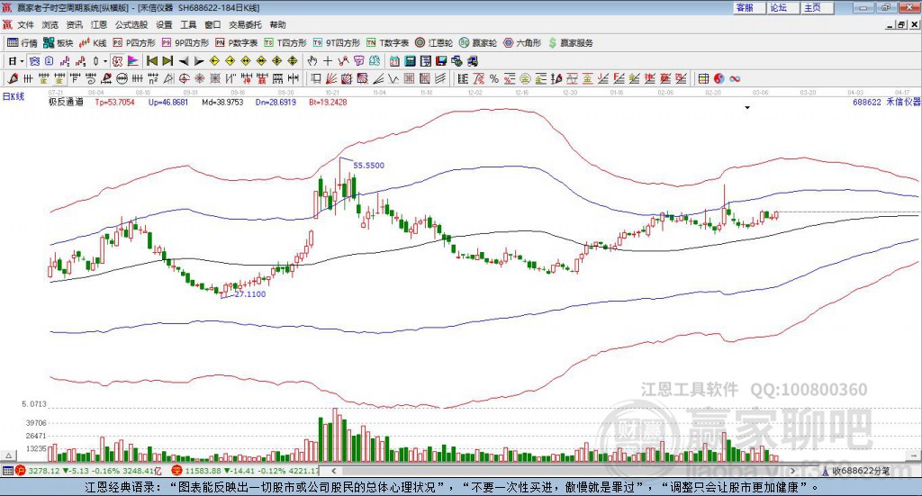Select the hand pan tool

[x=312, y=61]
